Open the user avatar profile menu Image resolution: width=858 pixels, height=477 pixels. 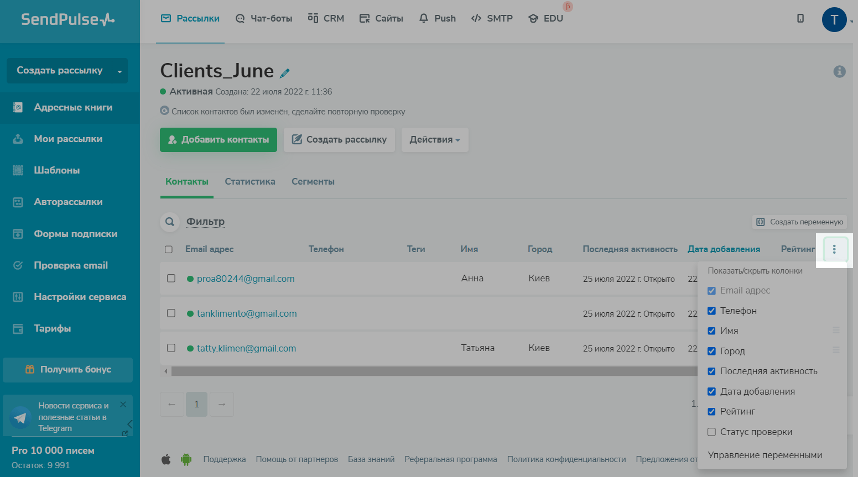coord(834,20)
